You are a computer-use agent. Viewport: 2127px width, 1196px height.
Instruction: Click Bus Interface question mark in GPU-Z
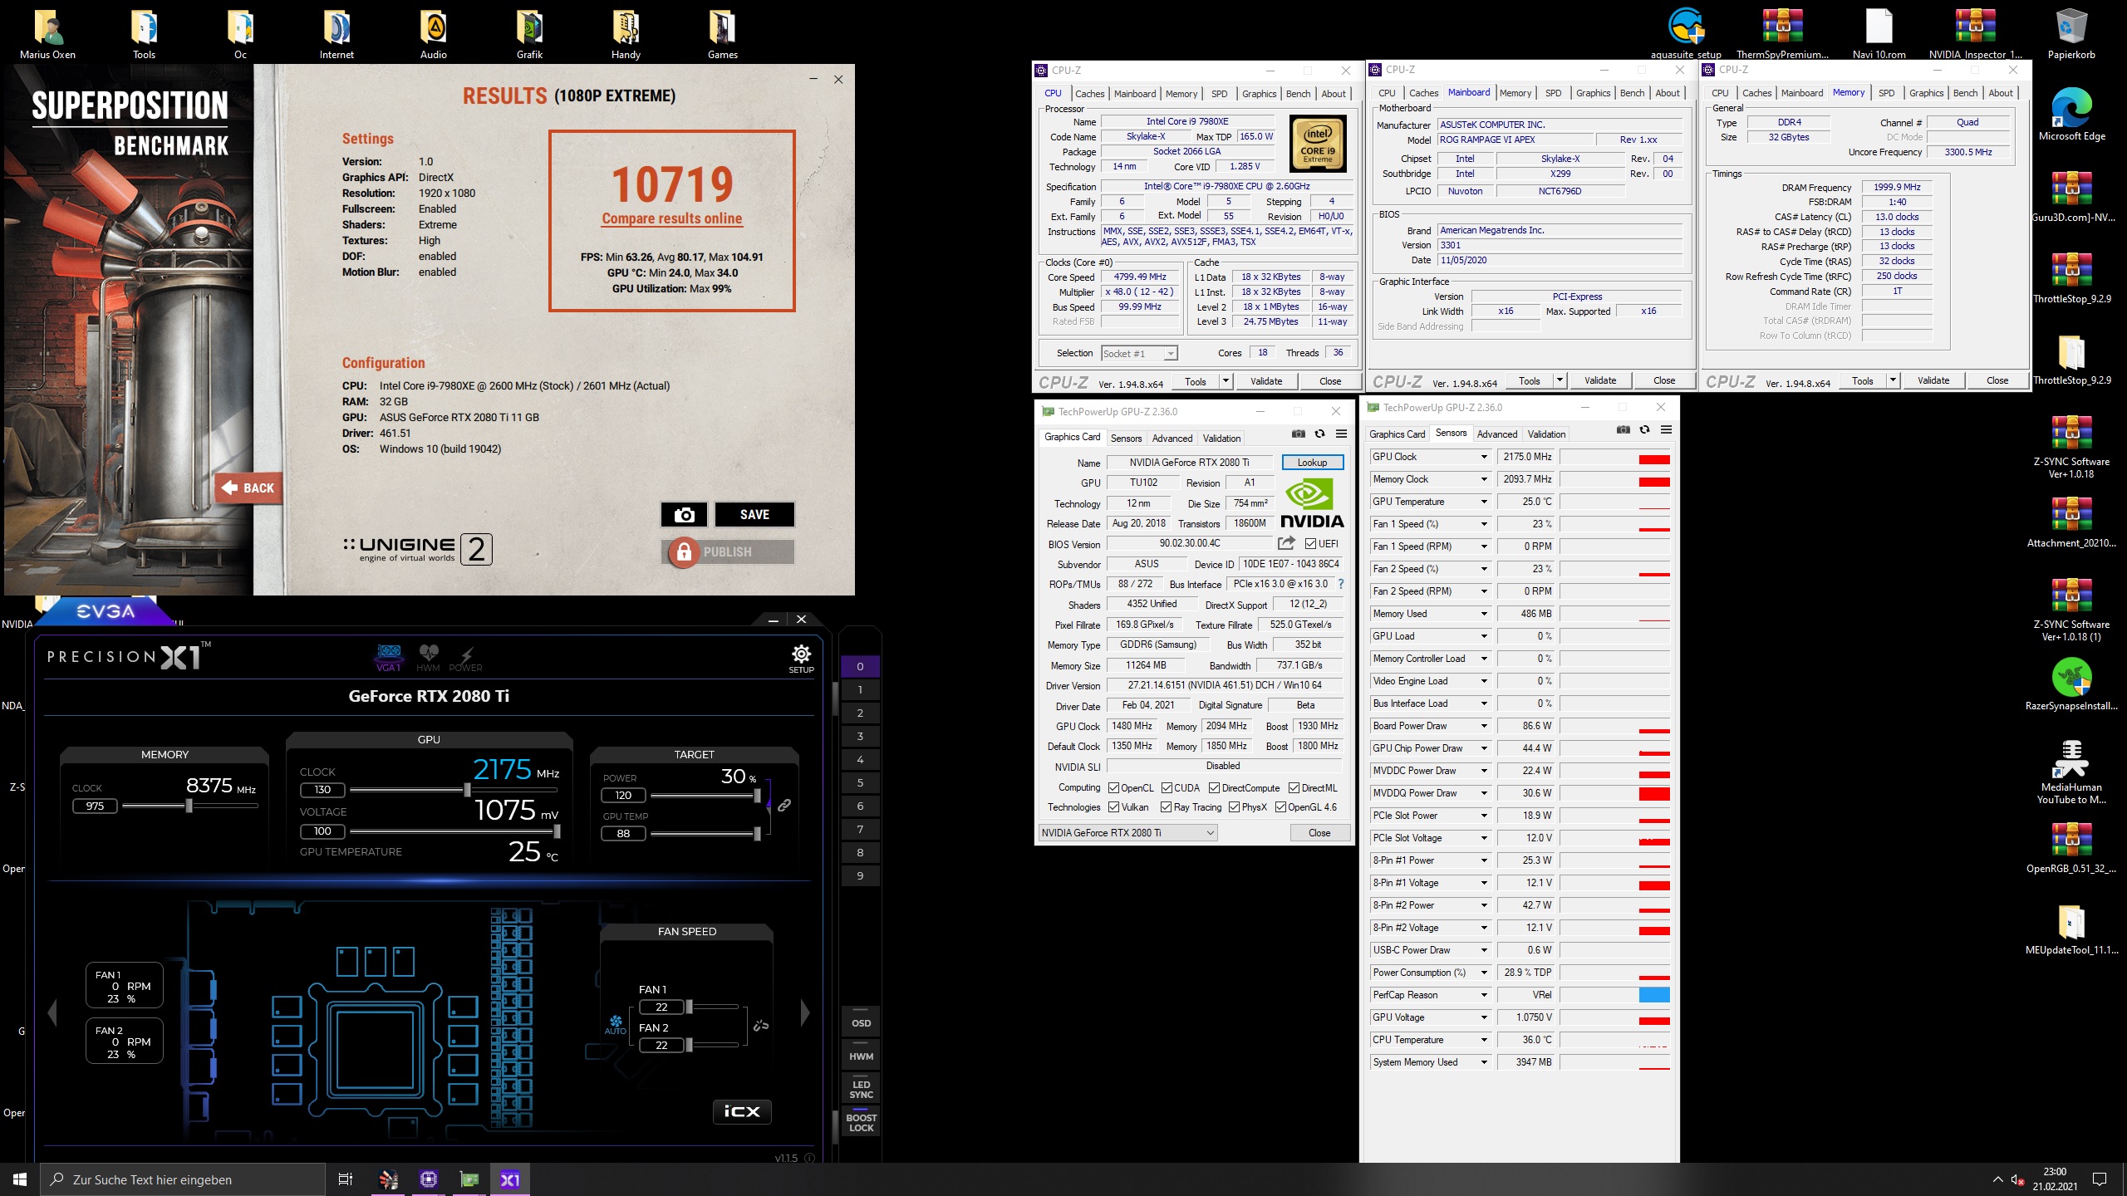click(x=1341, y=584)
